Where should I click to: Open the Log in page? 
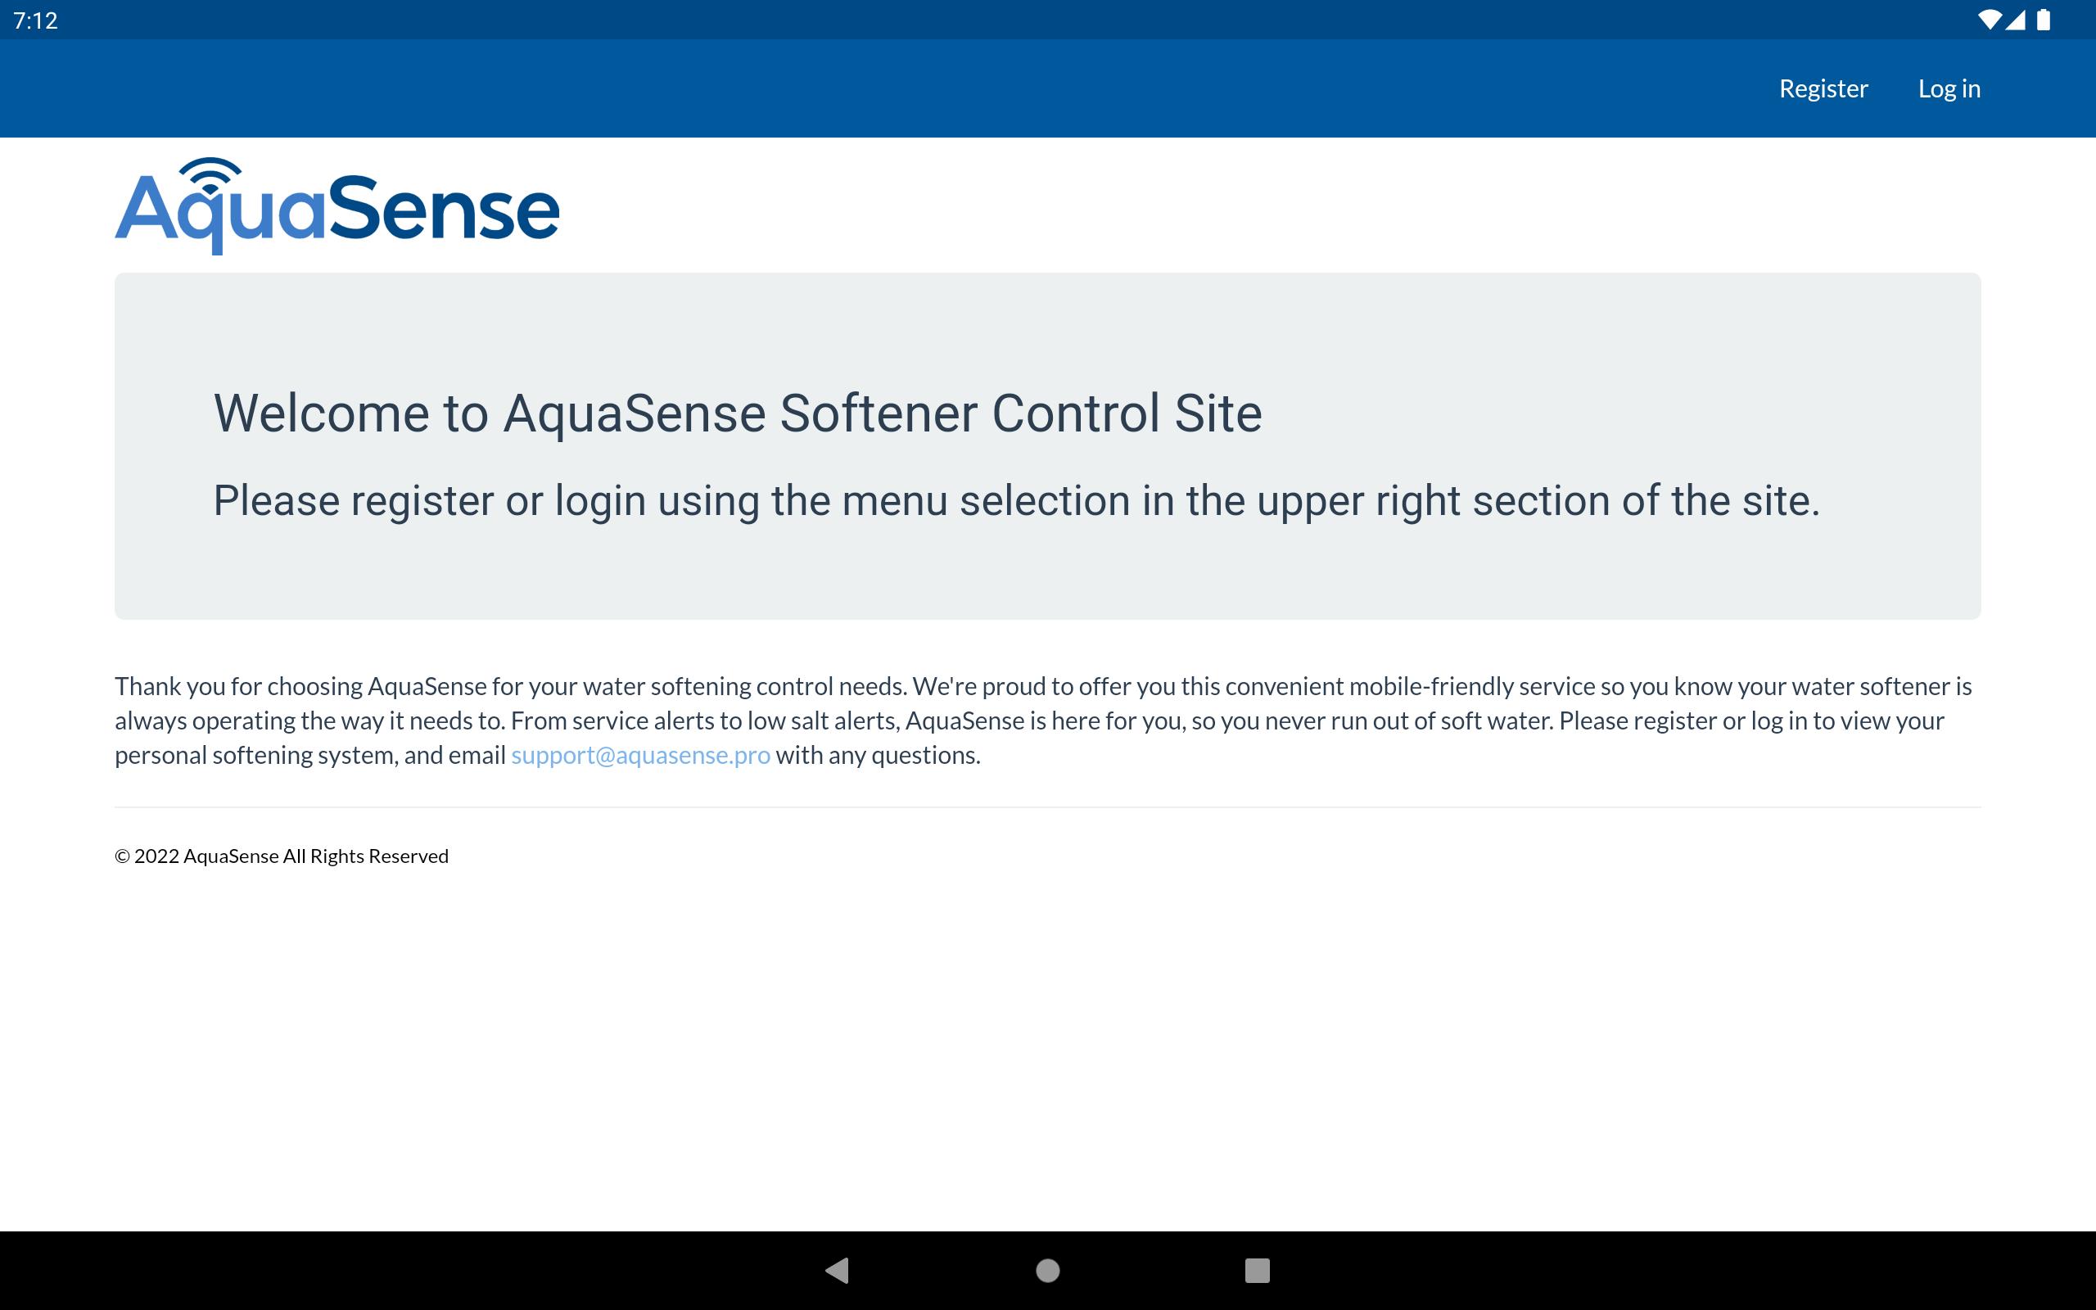1949,88
